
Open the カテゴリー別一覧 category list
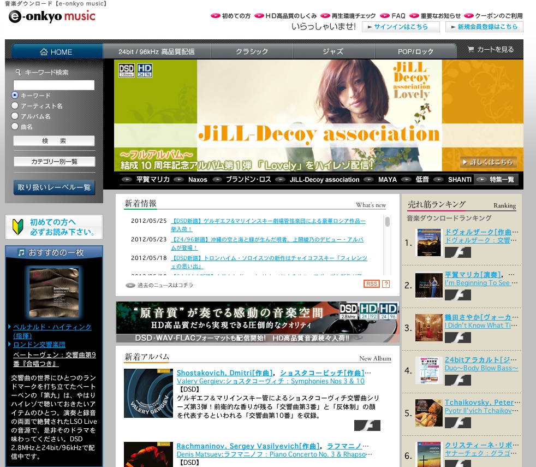54,162
